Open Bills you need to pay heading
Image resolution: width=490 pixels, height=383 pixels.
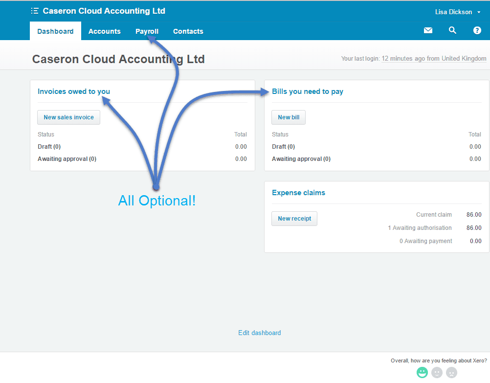pos(308,91)
